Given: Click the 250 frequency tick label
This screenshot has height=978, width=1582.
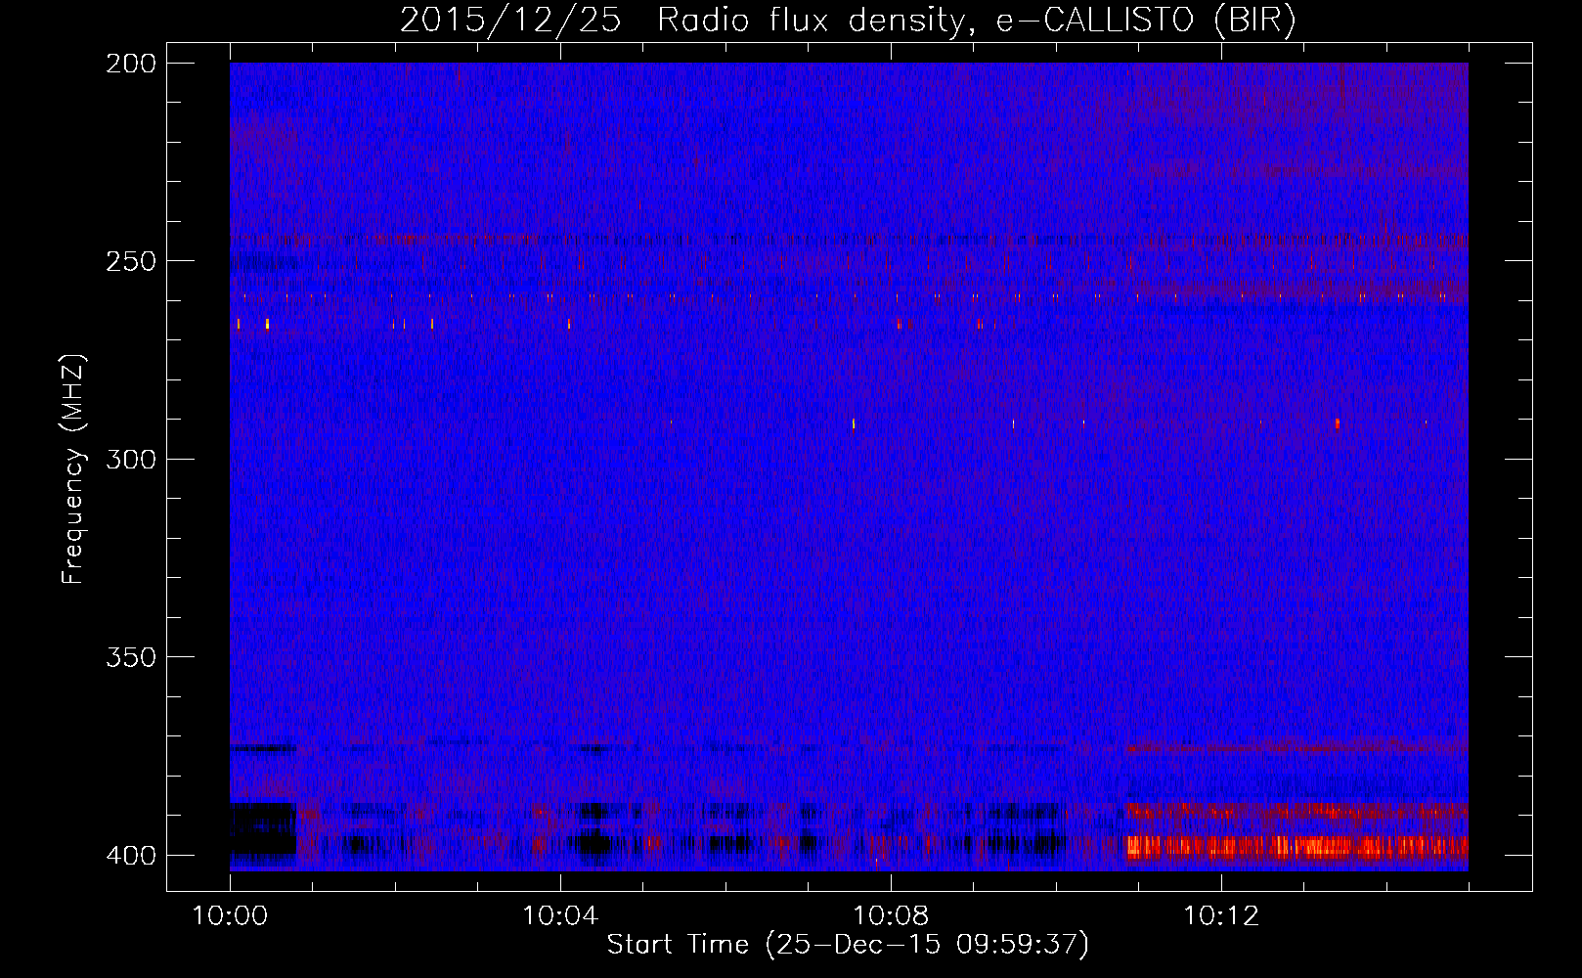Looking at the screenshot, I should click(131, 261).
